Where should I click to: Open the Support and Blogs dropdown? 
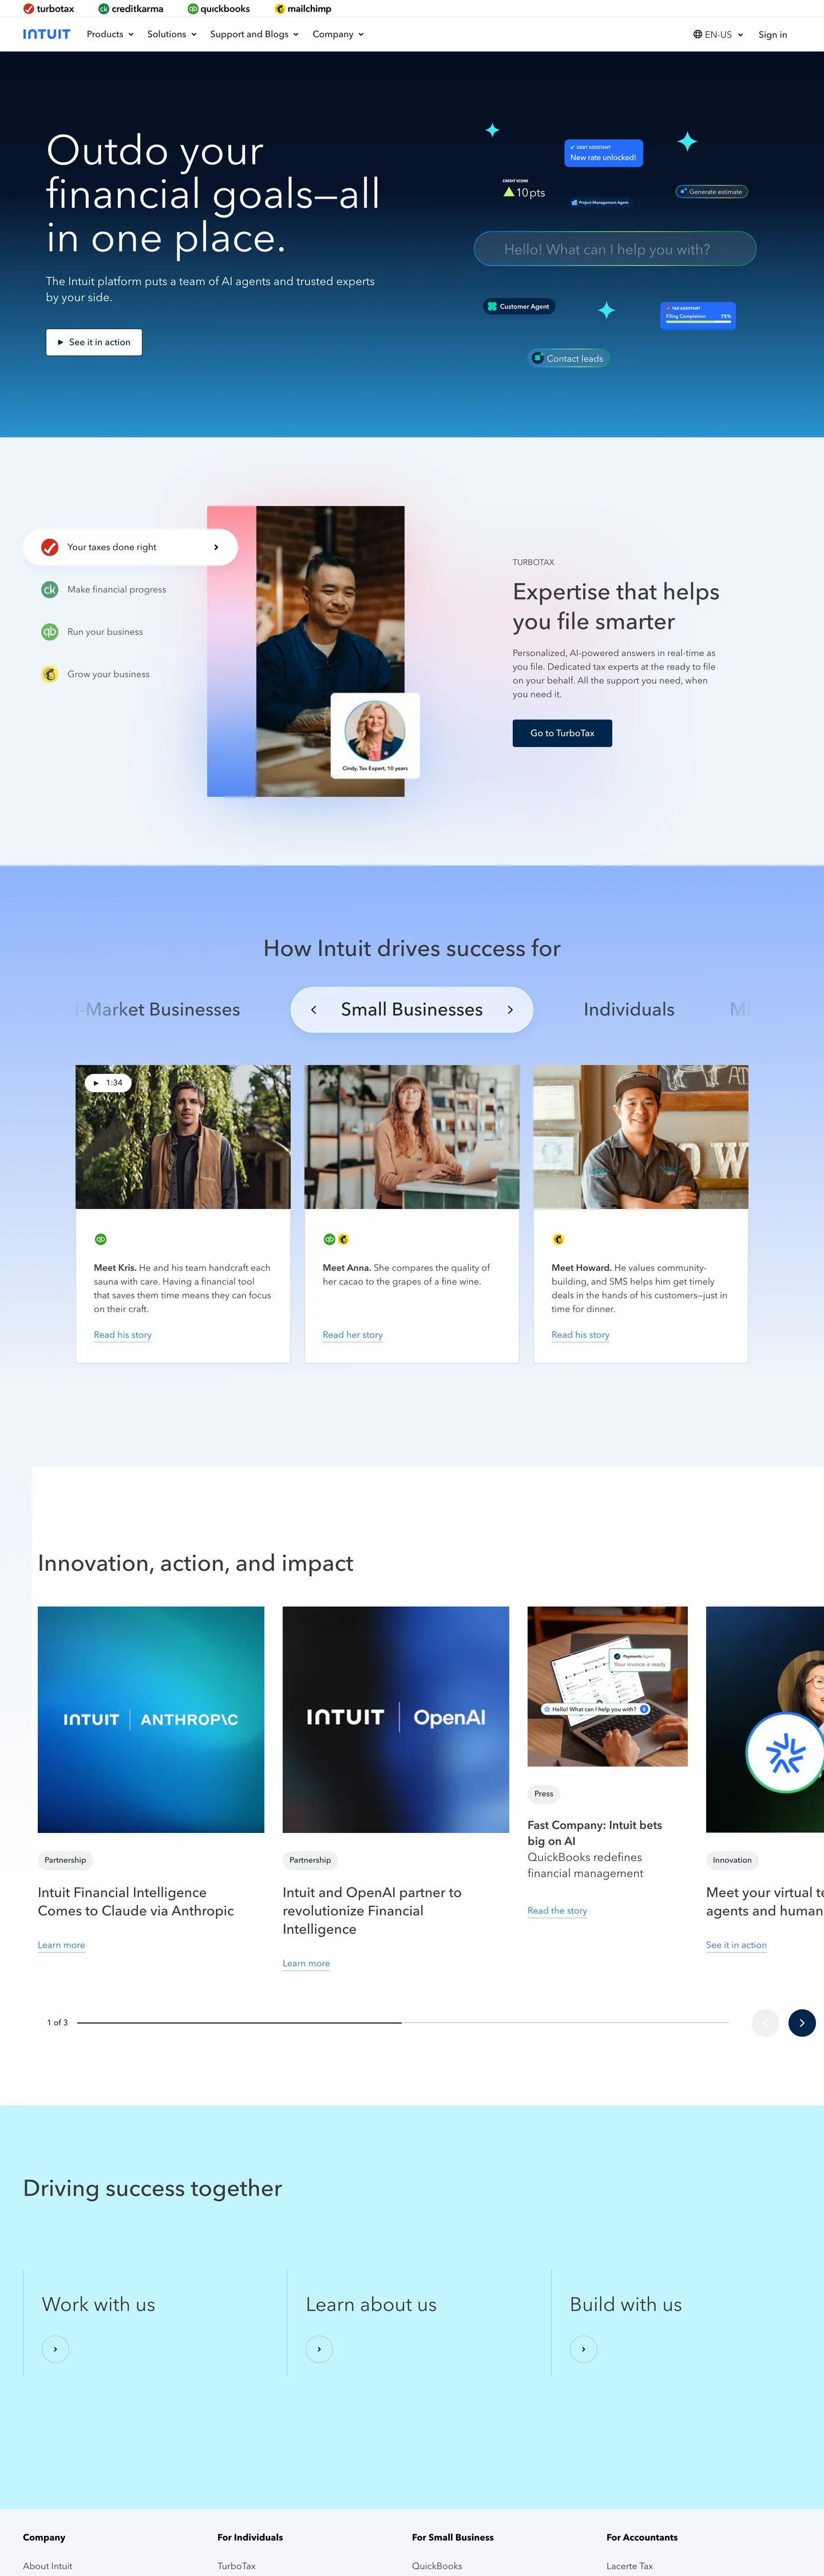click(254, 34)
